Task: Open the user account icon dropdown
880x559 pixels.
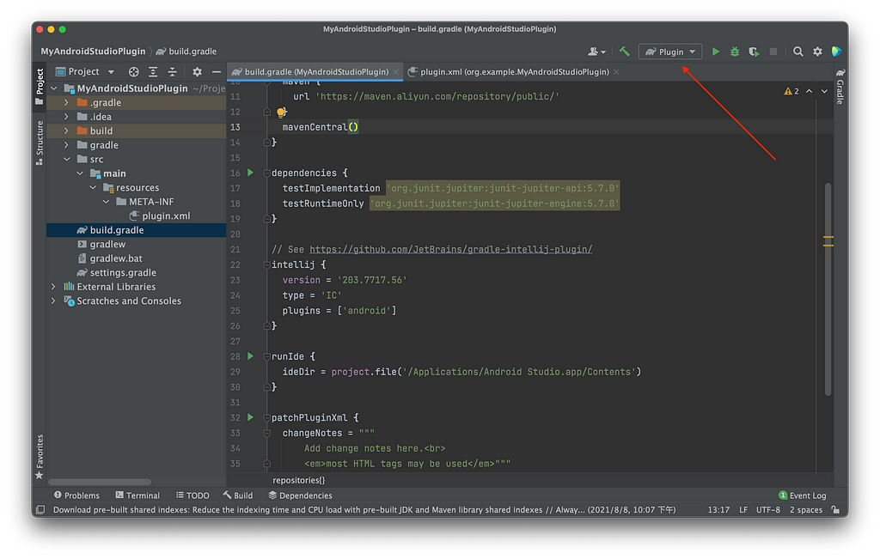Action: pyautogui.click(x=596, y=52)
